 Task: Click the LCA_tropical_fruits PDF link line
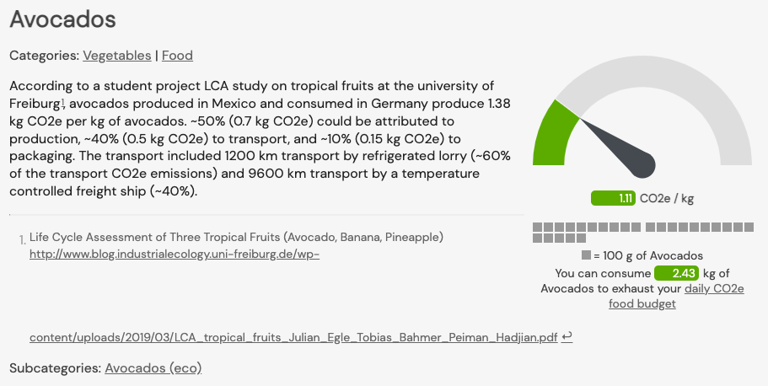(293, 337)
